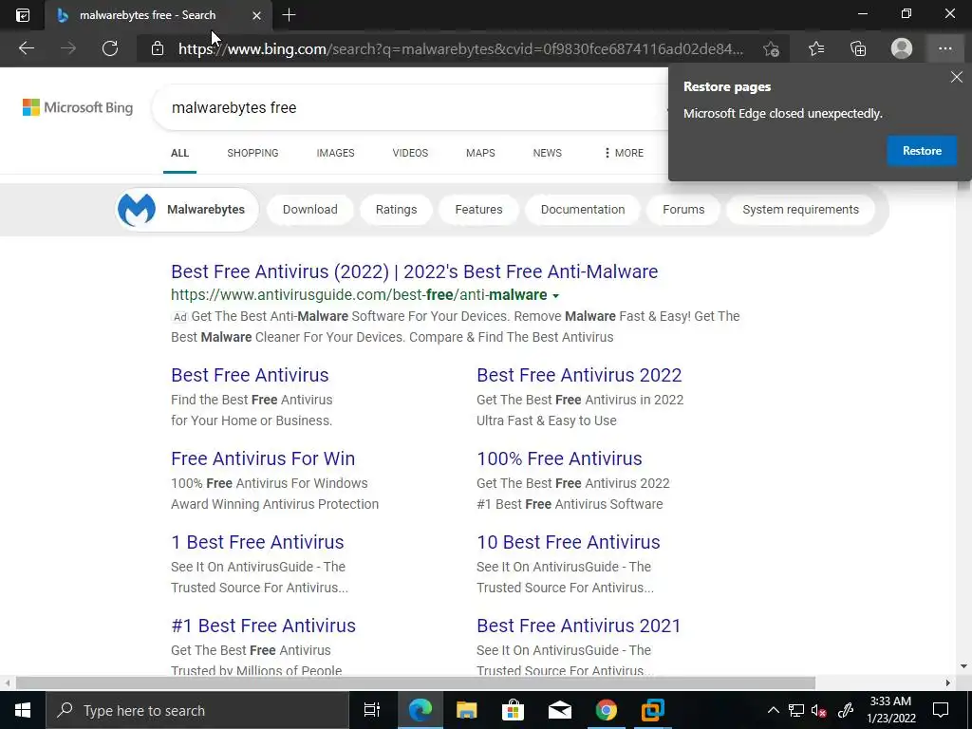Switch to the VIDEOS tab
972x729 pixels.
410,153
